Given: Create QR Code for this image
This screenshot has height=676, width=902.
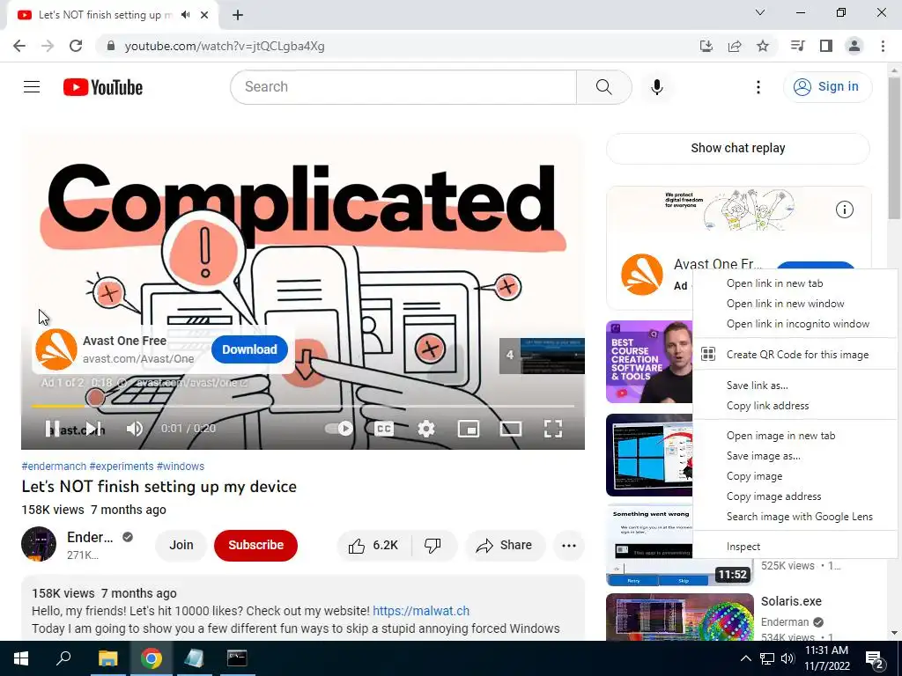Looking at the screenshot, I should (795, 355).
